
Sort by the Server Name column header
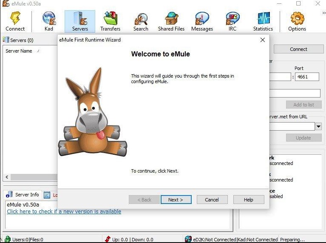point(19,51)
